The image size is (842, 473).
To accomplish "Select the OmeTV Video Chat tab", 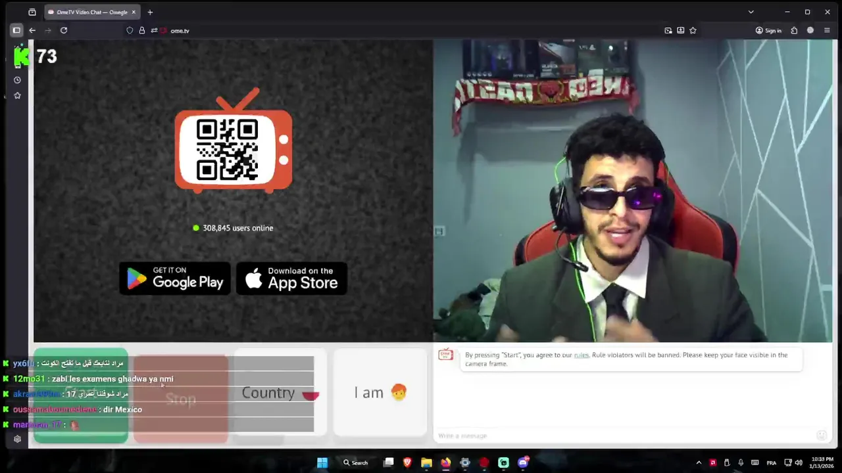I will point(92,12).
